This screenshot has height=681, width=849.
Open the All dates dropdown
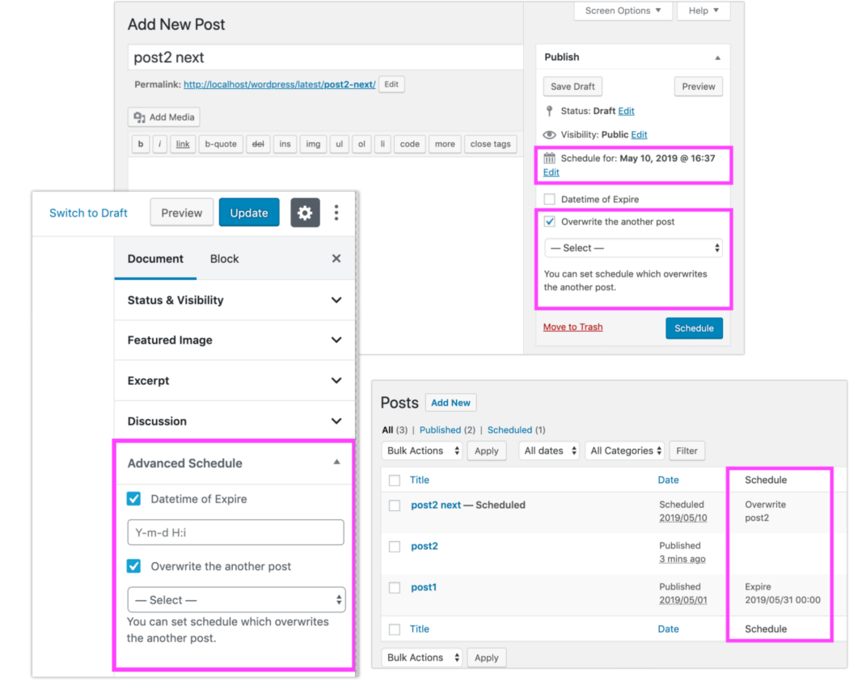pyautogui.click(x=550, y=450)
